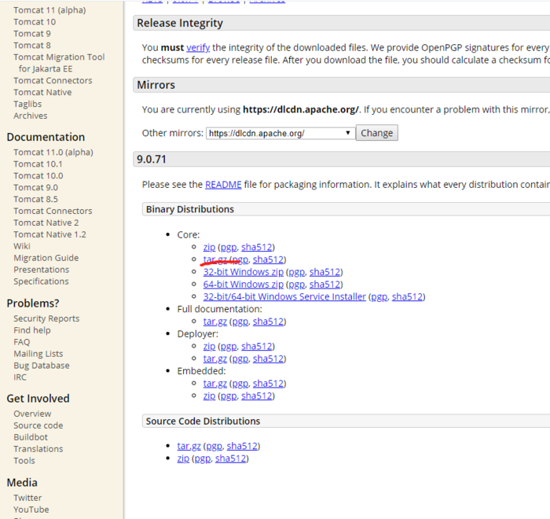Open Tomcat 10.0 documentation
Viewport: 550px width, 519px height.
tap(38, 175)
